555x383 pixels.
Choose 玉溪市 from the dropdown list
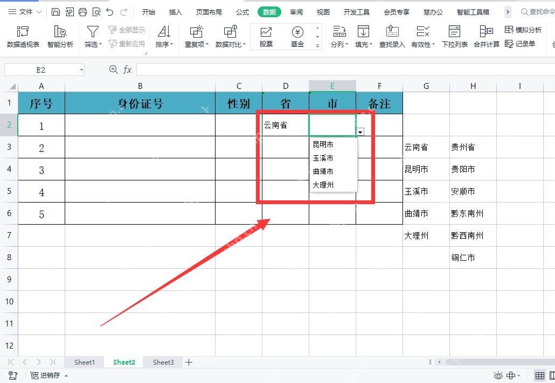pyautogui.click(x=333, y=158)
